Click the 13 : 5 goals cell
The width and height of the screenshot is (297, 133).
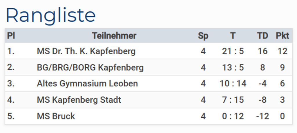[233, 68]
